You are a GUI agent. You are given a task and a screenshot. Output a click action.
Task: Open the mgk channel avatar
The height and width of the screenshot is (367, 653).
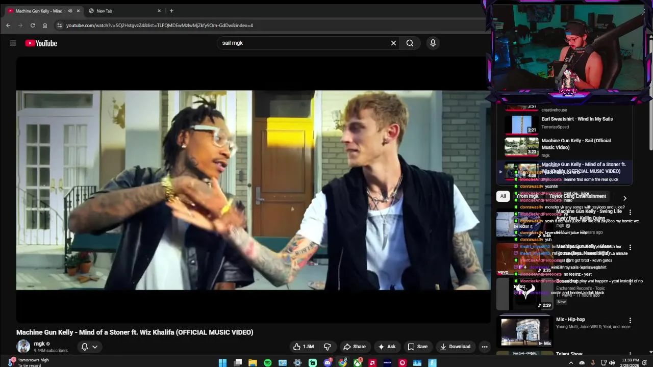coord(23,347)
